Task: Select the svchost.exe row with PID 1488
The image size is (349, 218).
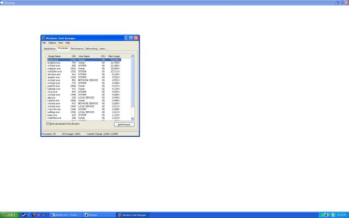Action: [84, 94]
